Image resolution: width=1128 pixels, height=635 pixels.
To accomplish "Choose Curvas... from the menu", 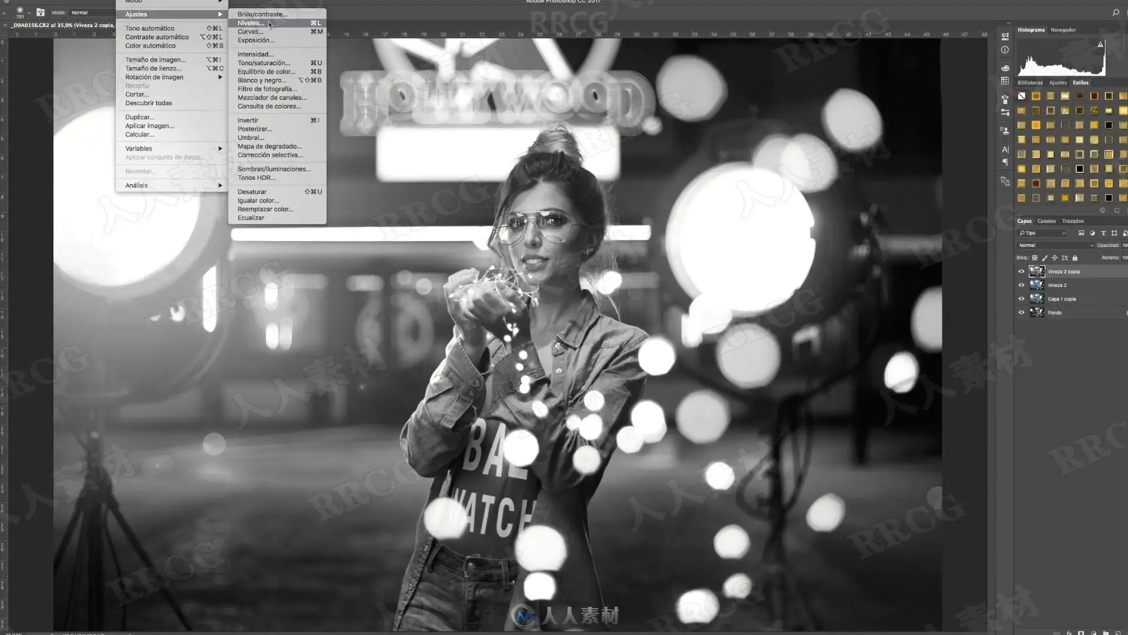I will click(277, 32).
